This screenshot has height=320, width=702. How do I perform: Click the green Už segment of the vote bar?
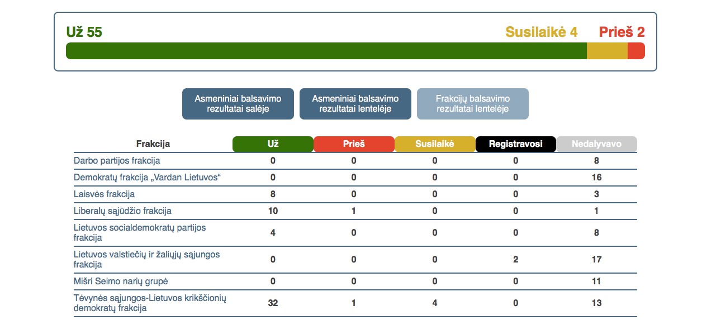click(326, 51)
